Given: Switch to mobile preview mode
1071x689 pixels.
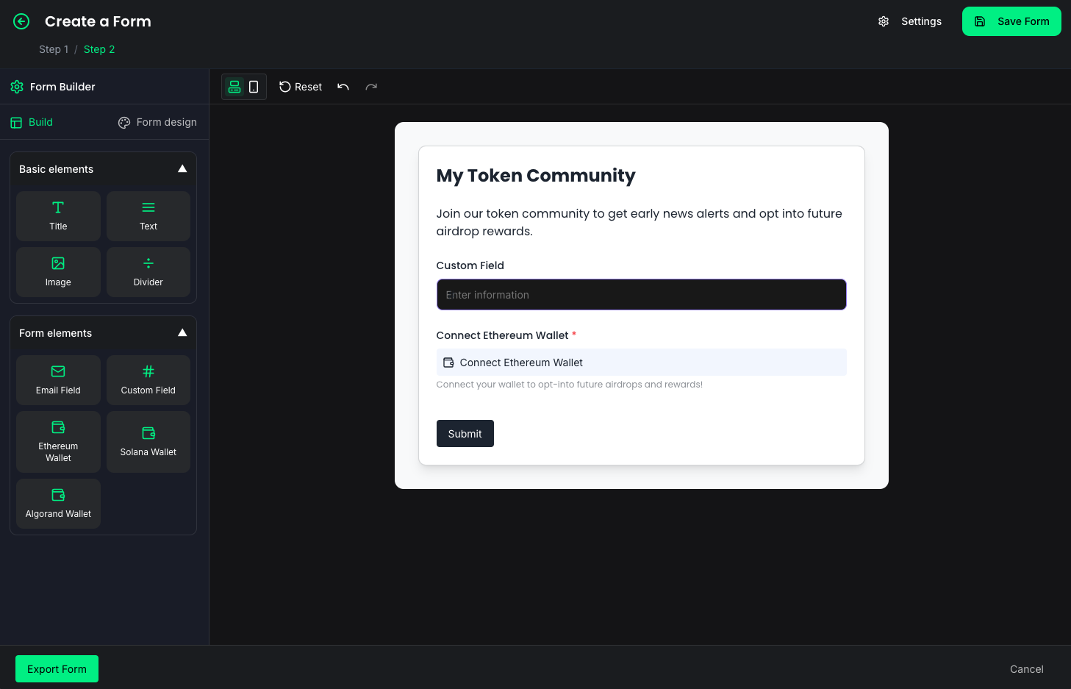Looking at the screenshot, I should [x=254, y=87].
